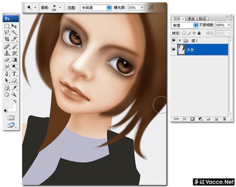Select the Eyedropper tool
The image size is (236, 187).
point(14,88)
